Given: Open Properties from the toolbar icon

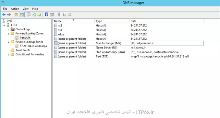Looking at the screenshot, I should coord(29,15).
